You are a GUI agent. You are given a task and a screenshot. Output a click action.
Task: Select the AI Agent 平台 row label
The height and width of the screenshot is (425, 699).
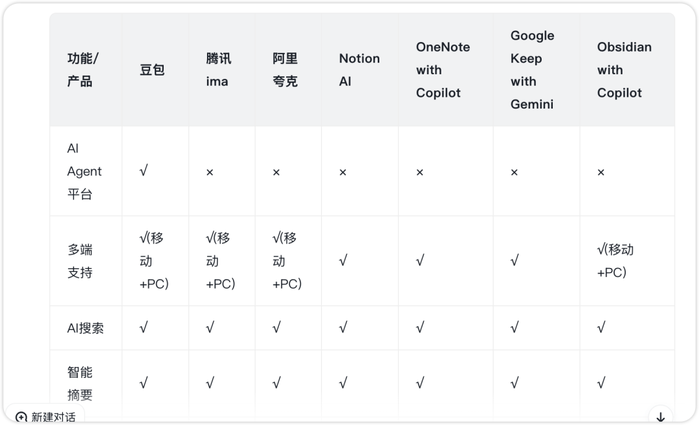coord(84,171)
